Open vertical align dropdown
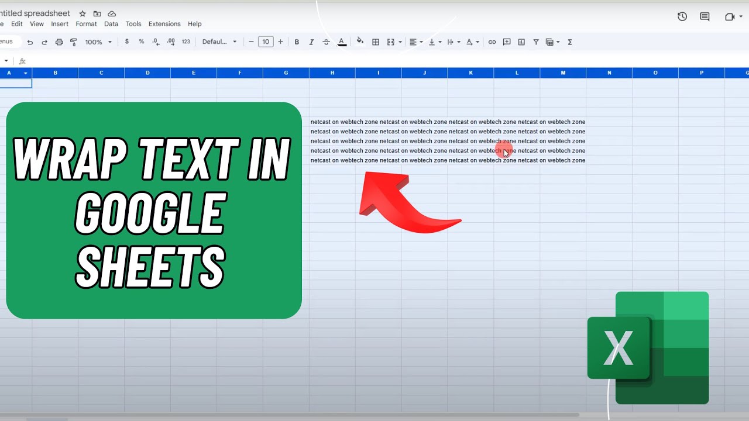Image resolution: width=749 pixels, height=421 pixels. (435, 42)
